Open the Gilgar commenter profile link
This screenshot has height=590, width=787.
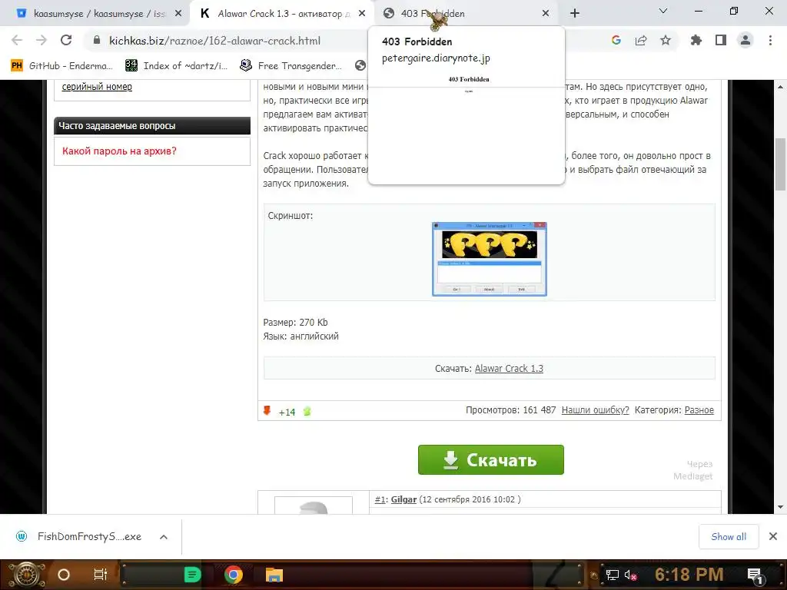[x=403, y=499]
